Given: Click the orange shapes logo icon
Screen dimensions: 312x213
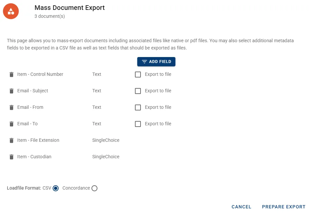Looking at the screenshot, I should click(x=11, y=11).
